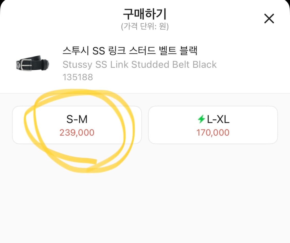Click the express option marked with lightning
The height and width of the screenshot is (243, 290).
(x=213, y=125)
